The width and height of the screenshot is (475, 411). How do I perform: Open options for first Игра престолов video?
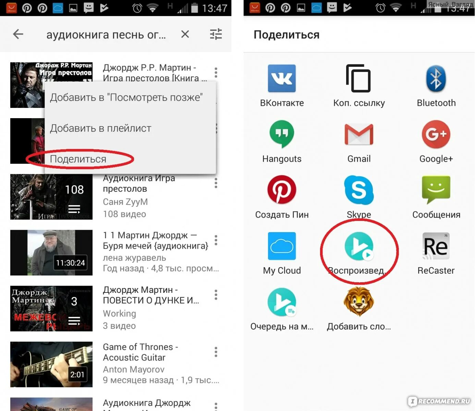[x=216, y=72]
